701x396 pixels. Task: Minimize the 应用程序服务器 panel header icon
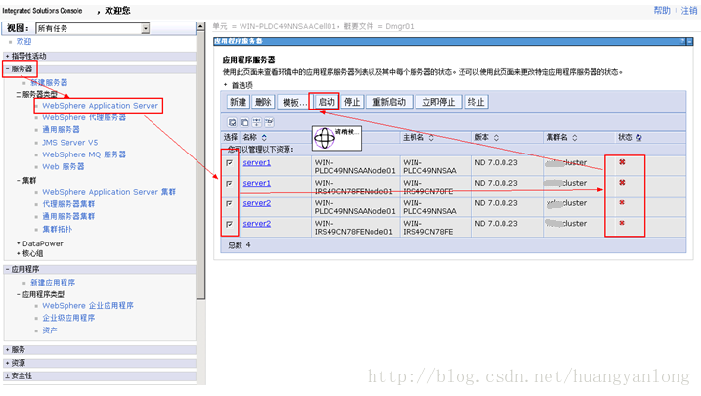690,41
